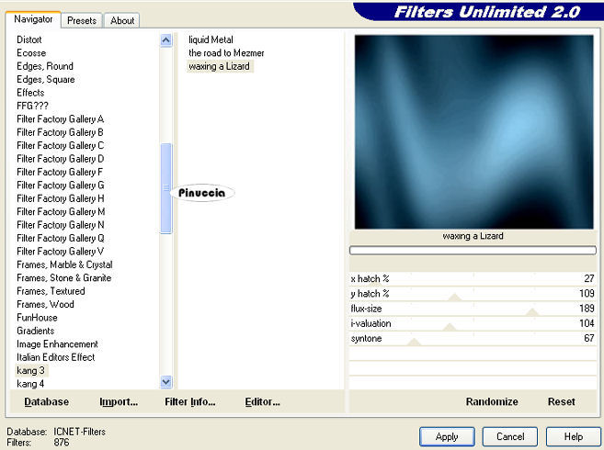604x450 pixels.
Task: Choose the road to Mezmer filter
Action: (x=226, y=52)
